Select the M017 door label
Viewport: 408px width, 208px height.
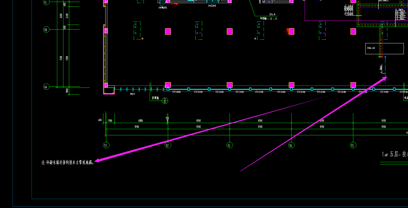[x=133, y=94]
